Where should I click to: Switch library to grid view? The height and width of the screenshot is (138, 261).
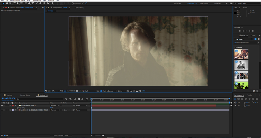(x=255, y=39)
